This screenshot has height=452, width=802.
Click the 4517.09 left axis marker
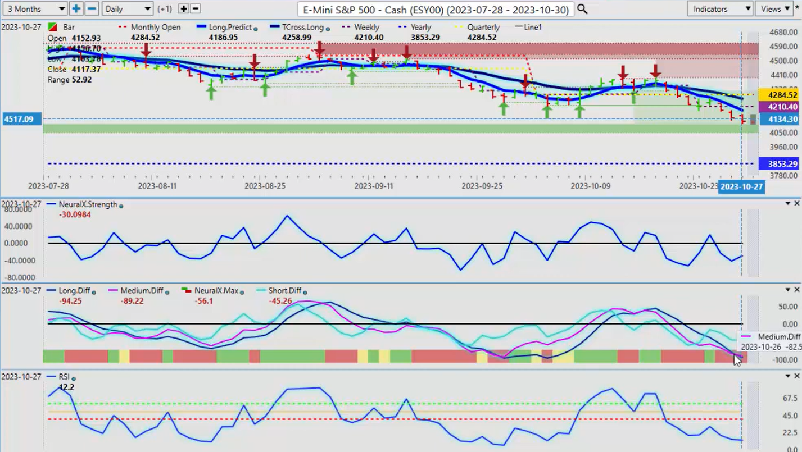[21, 119]
